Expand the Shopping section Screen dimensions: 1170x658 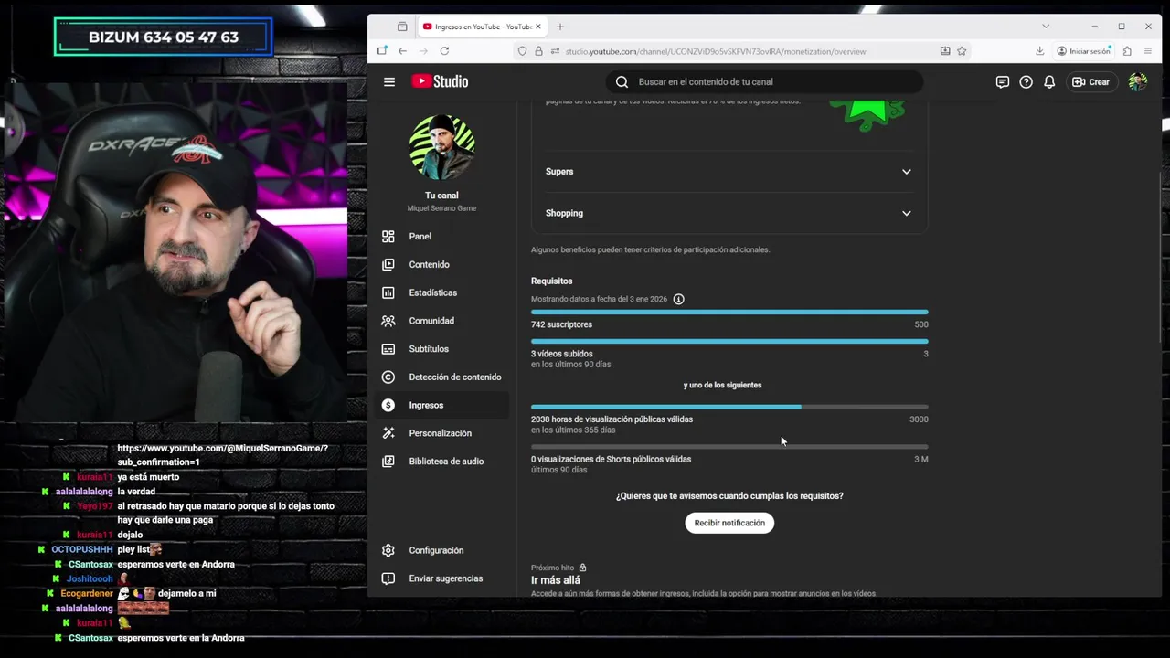[729, 213]
